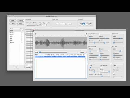Click the Glide slider
Image resolution: width=130 pixels, height=98 pixels.
tap(94, 68)
